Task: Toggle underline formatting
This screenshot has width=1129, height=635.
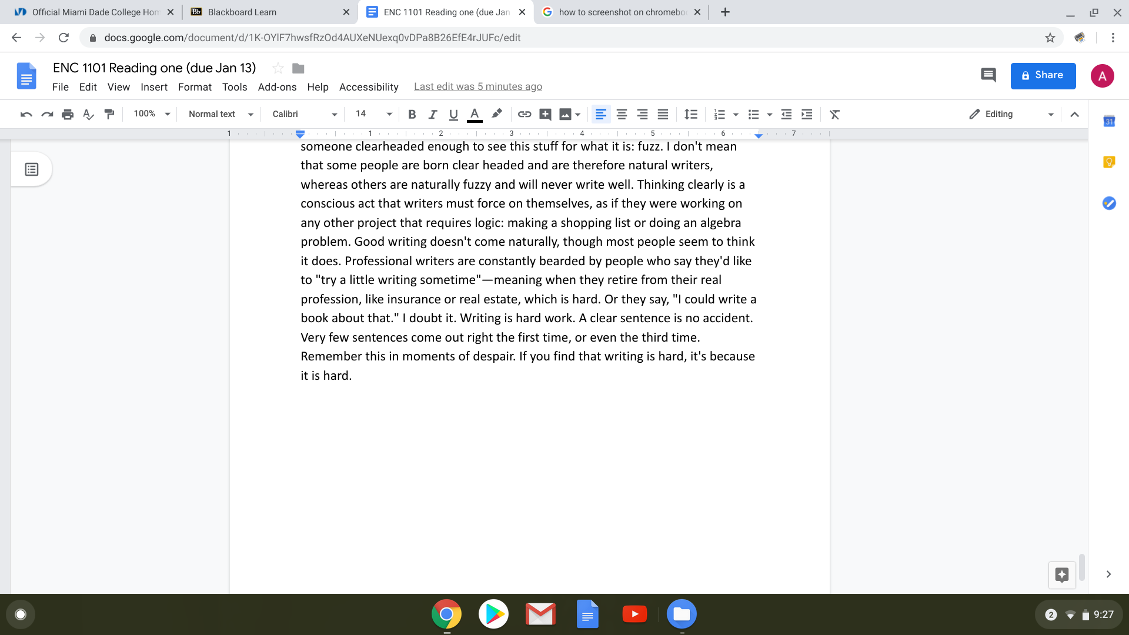Action: tap(453, 114)
